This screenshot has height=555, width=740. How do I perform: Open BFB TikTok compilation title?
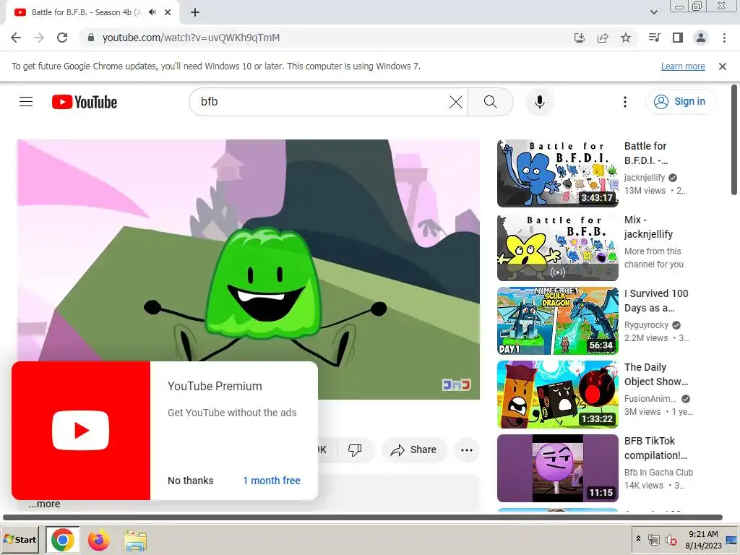pyautogui.click(x=656, y=448)
